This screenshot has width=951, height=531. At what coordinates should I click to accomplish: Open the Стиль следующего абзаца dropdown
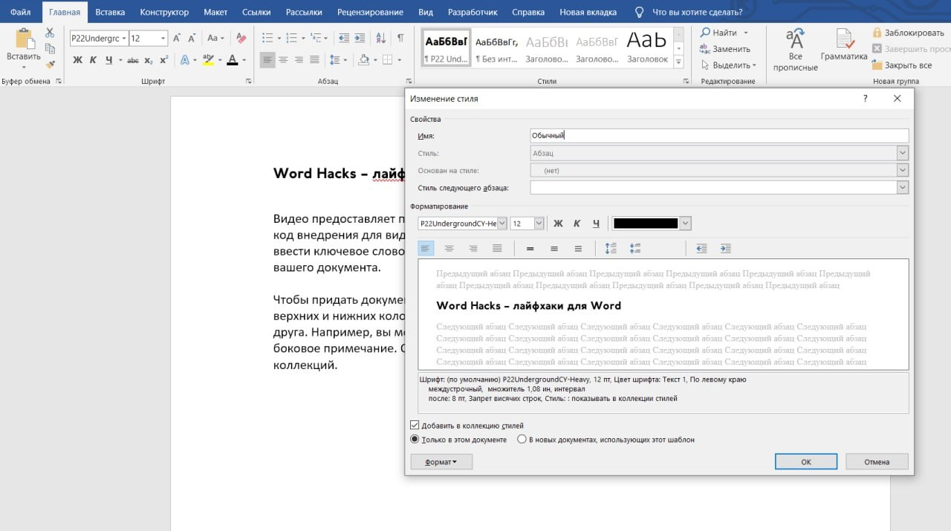tap(902, 188)
